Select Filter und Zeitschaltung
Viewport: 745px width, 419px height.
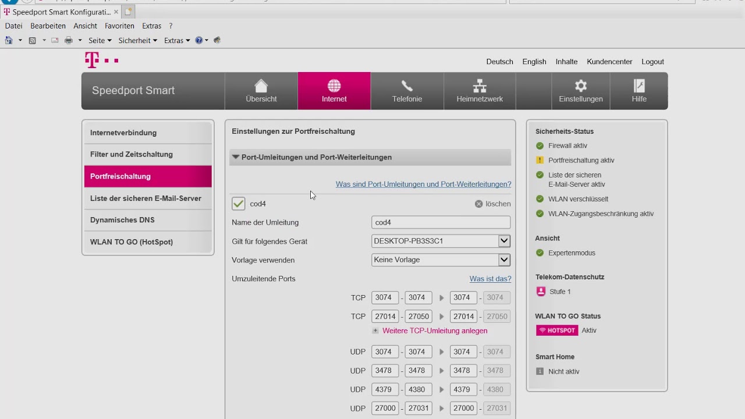point(148,154)
